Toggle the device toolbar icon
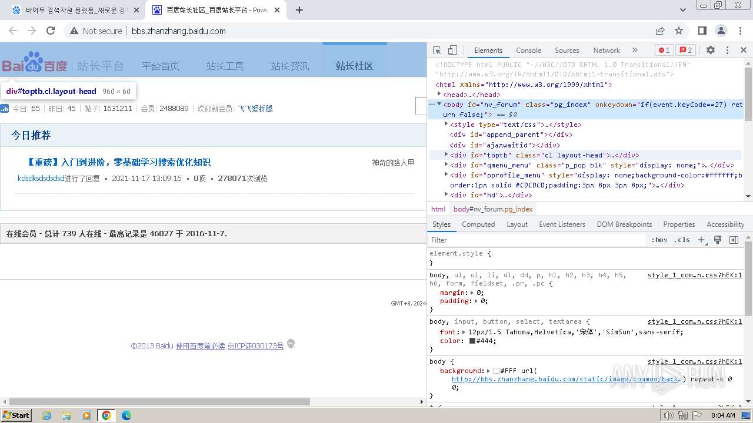This screenshot has width=753, height=423. pyautogui.click(x=452, y=51)
